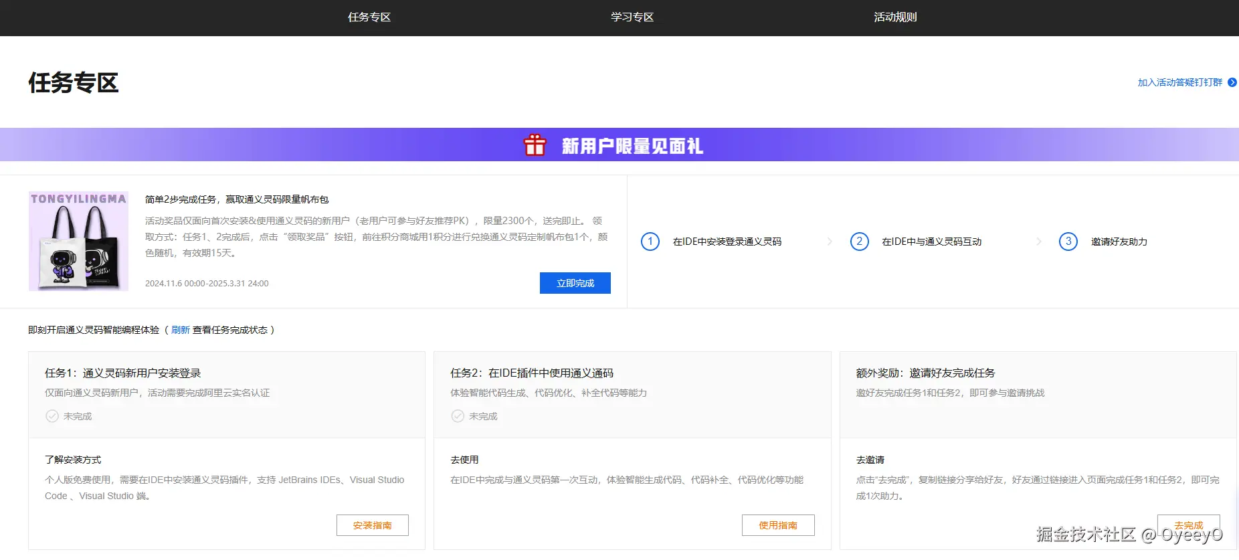Viewport: 1239px width, 560px height.
Task: Click the red gift box icon in banner
Action: [x=535, y=145]
